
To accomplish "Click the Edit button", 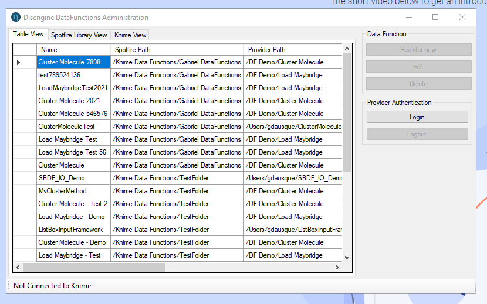I will tap(419, 67).
